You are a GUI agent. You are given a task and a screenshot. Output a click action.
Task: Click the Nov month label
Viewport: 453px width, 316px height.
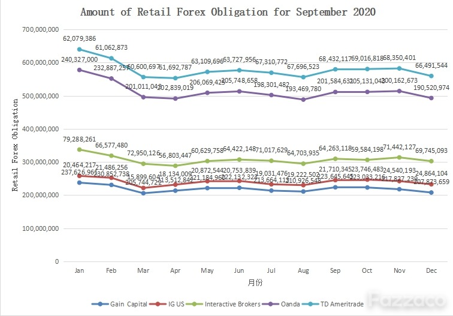point(399,270)
